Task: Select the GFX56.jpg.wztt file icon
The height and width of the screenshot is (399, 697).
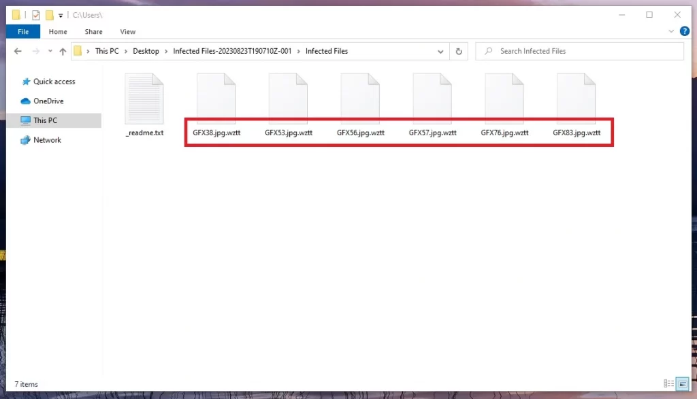Action: (x=361, y=99)
